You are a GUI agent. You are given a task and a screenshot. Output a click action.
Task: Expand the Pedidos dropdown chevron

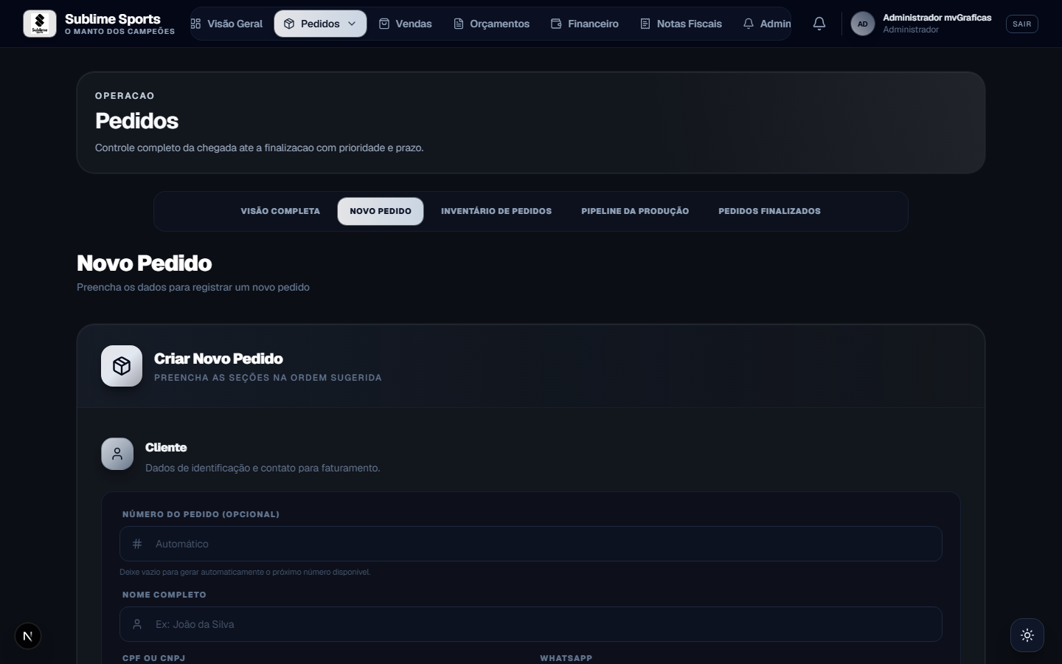352,24
